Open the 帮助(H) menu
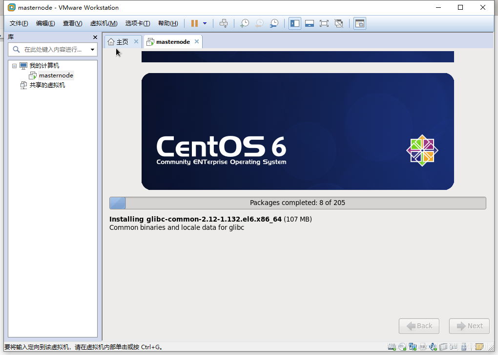This screenshot has height=355, width=498. click(168, 23)
